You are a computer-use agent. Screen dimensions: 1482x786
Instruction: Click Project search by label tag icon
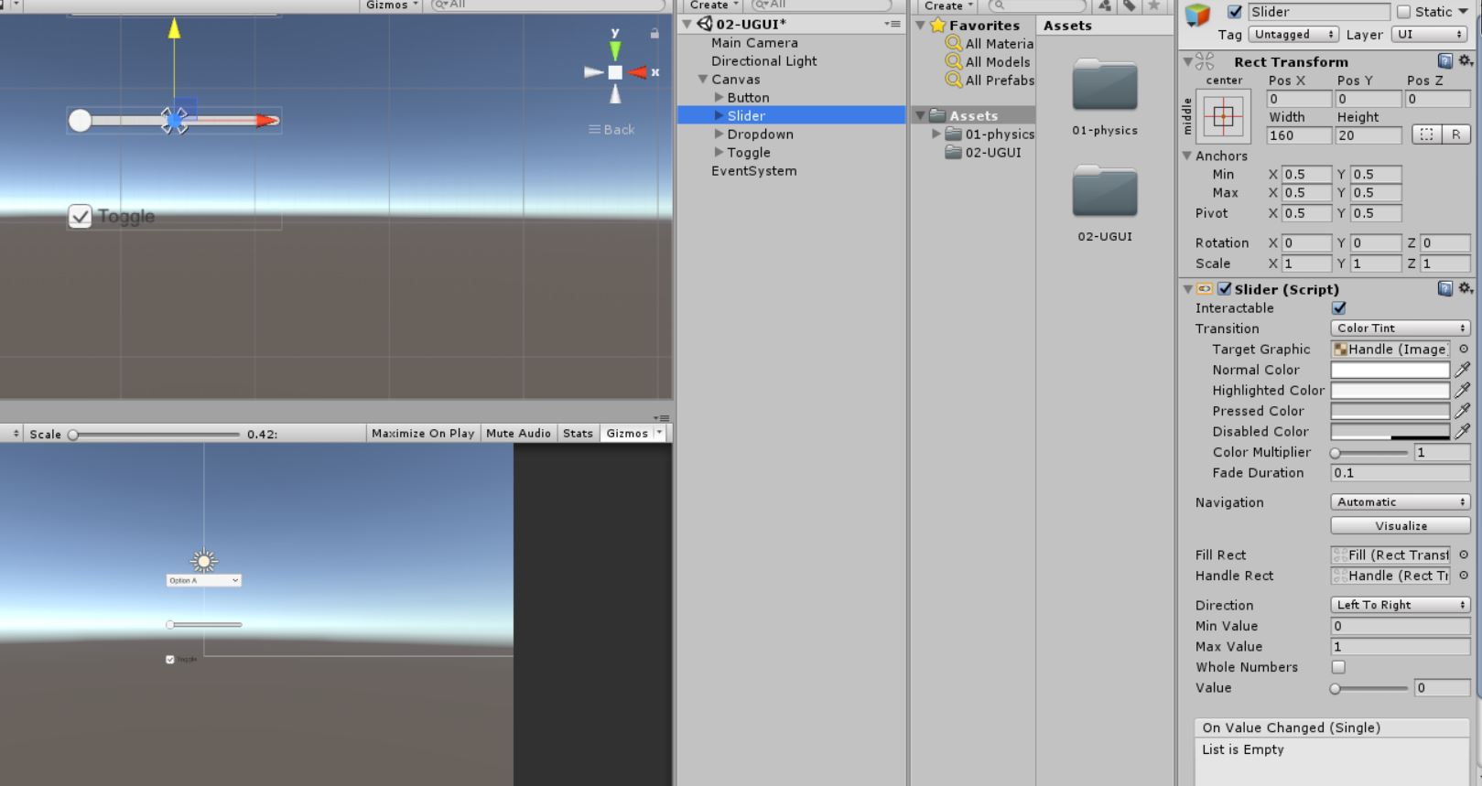1130,5
